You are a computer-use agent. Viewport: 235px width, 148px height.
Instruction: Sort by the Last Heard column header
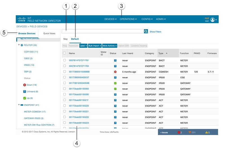pos(128,53)
